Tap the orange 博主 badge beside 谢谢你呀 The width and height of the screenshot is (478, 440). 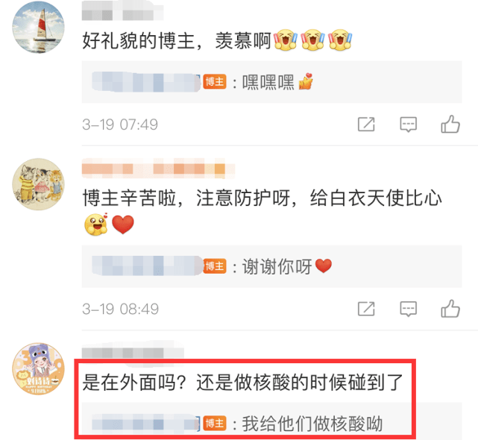[215, 266]
